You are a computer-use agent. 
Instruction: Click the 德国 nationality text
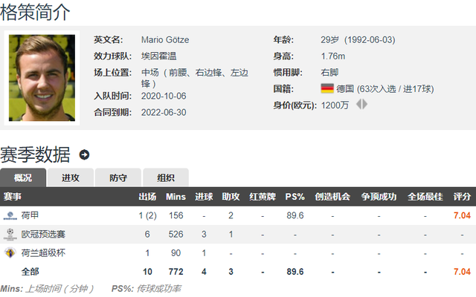[345, 89]
